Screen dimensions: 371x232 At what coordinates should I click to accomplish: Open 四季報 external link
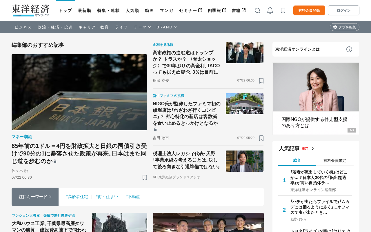(x=217, y=10)
